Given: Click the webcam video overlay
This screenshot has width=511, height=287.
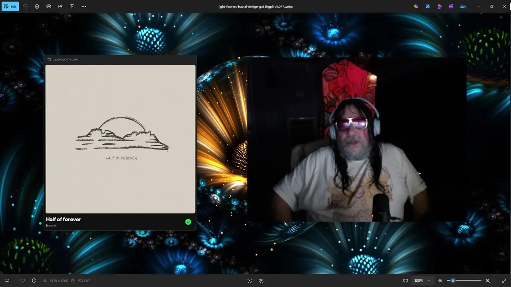Looking at the screenshot, I should click(x=357, y=140).
